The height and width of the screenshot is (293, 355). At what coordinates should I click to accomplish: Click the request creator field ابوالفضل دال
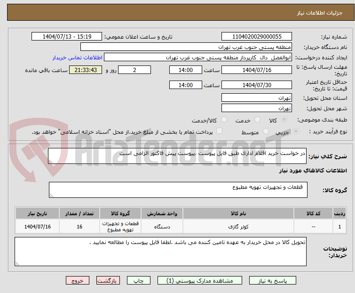pos(198,57)
